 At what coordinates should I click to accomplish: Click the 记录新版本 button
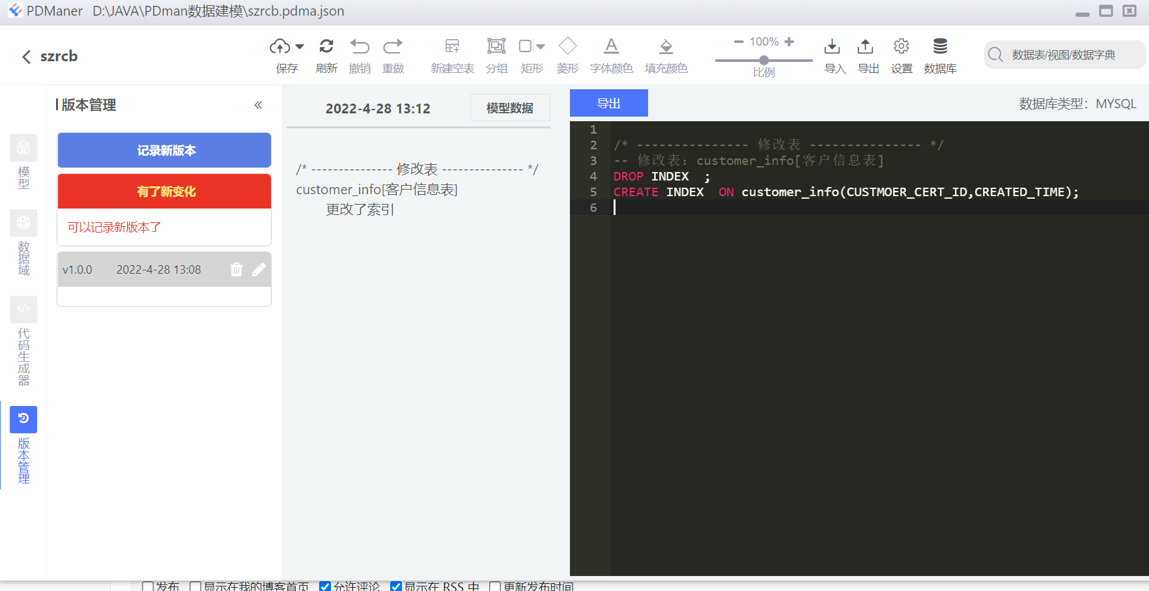(164, 151)
